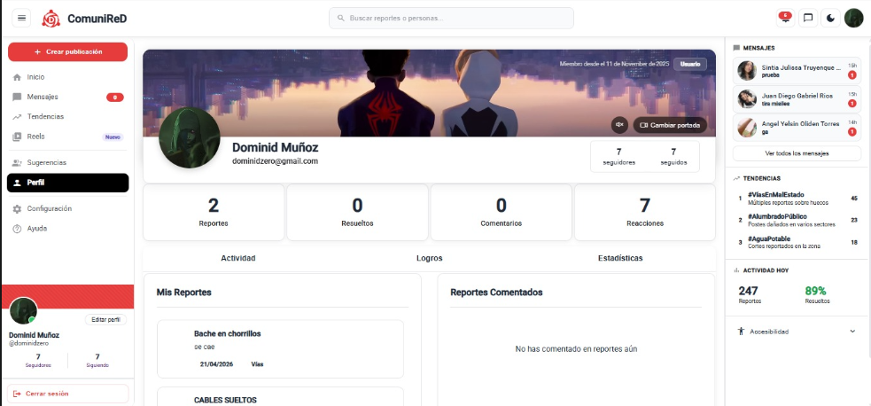Open Mensajes in the sidebar

pyautogui.click(x=67, y=98)
